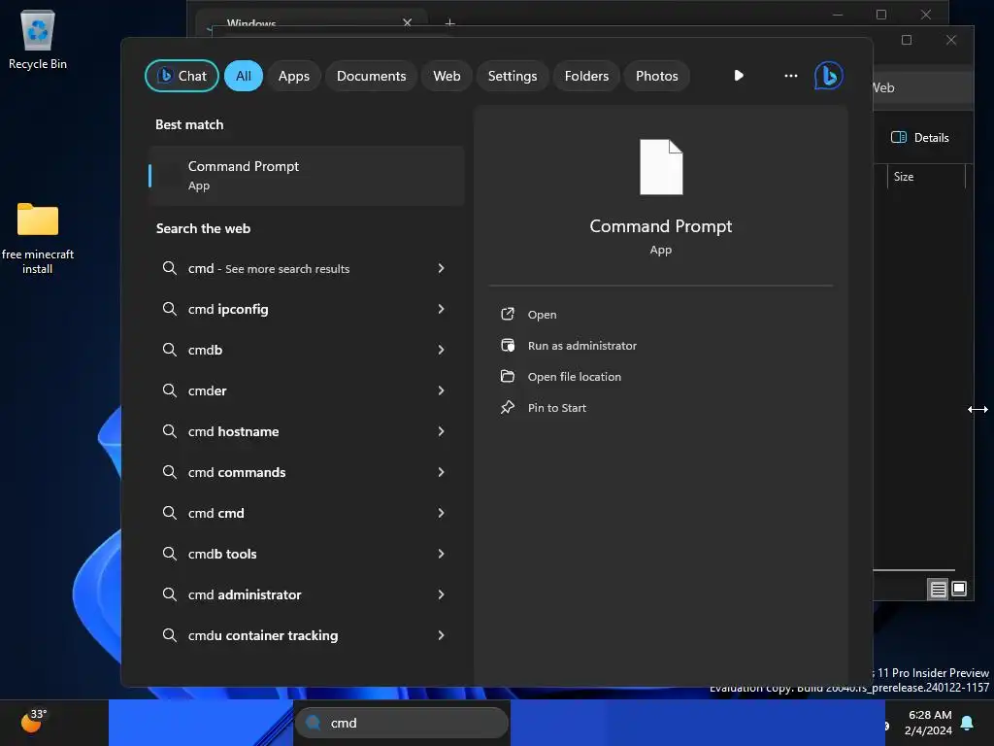Click search magnifier icon beside 'cmd ipconfig'
994x746 pixels.
(169, 309)
